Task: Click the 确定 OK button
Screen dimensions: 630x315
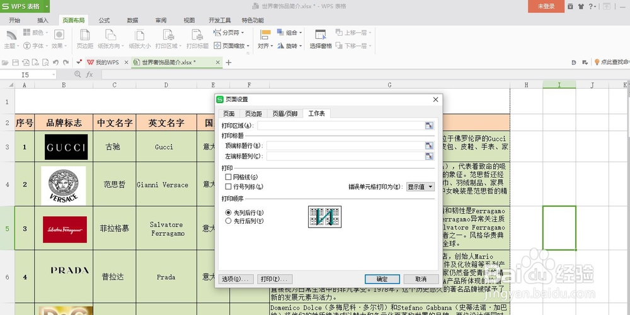Action: (x=382, y=279)
